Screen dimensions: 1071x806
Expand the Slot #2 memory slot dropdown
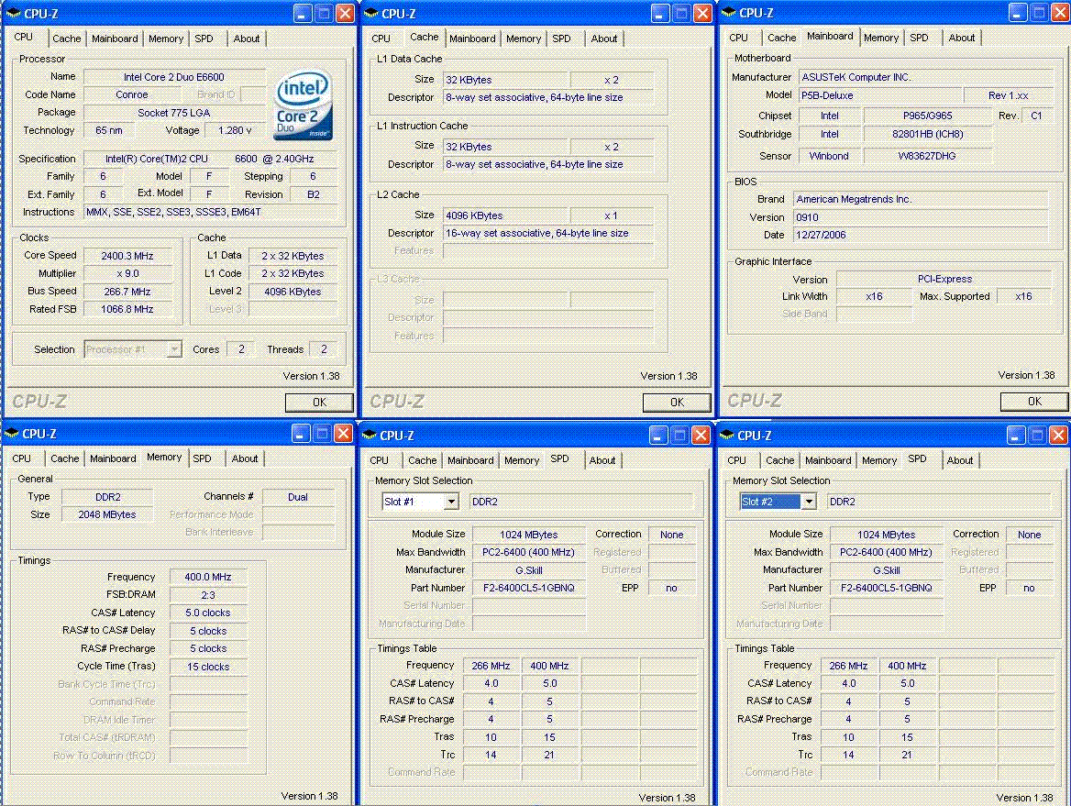click(809, 502)
